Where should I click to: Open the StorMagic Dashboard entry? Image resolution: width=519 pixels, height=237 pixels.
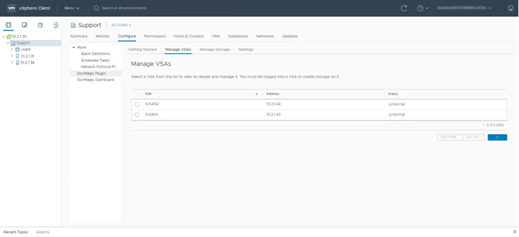(95, 80)
